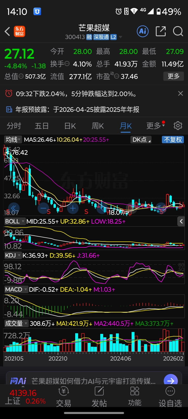Switch to 分时 tab

tap(14, 126)
